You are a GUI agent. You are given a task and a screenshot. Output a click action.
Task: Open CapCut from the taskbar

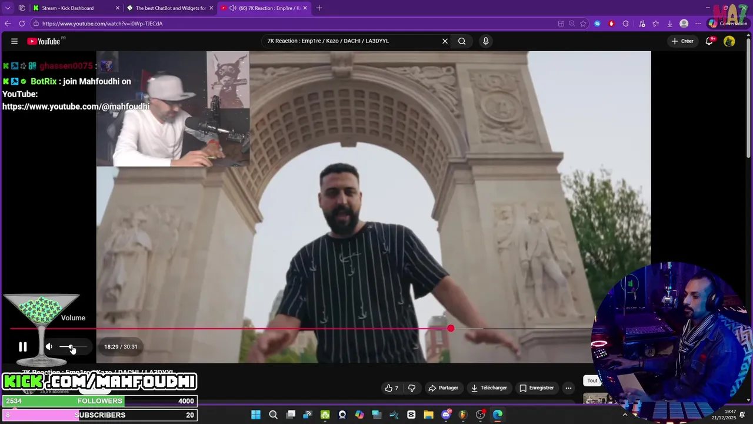pos(411,415)
